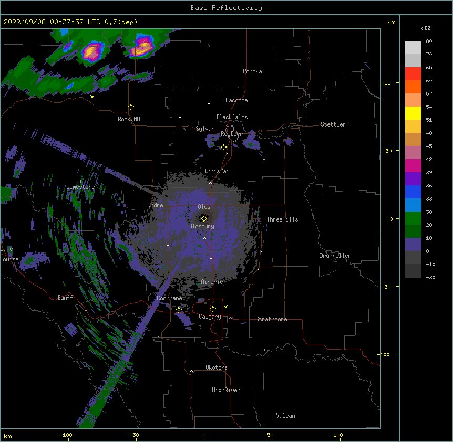The height and width of the screenshot is (442, 453).
Task: Click the Innisfail city label
Action: point(218,171)
